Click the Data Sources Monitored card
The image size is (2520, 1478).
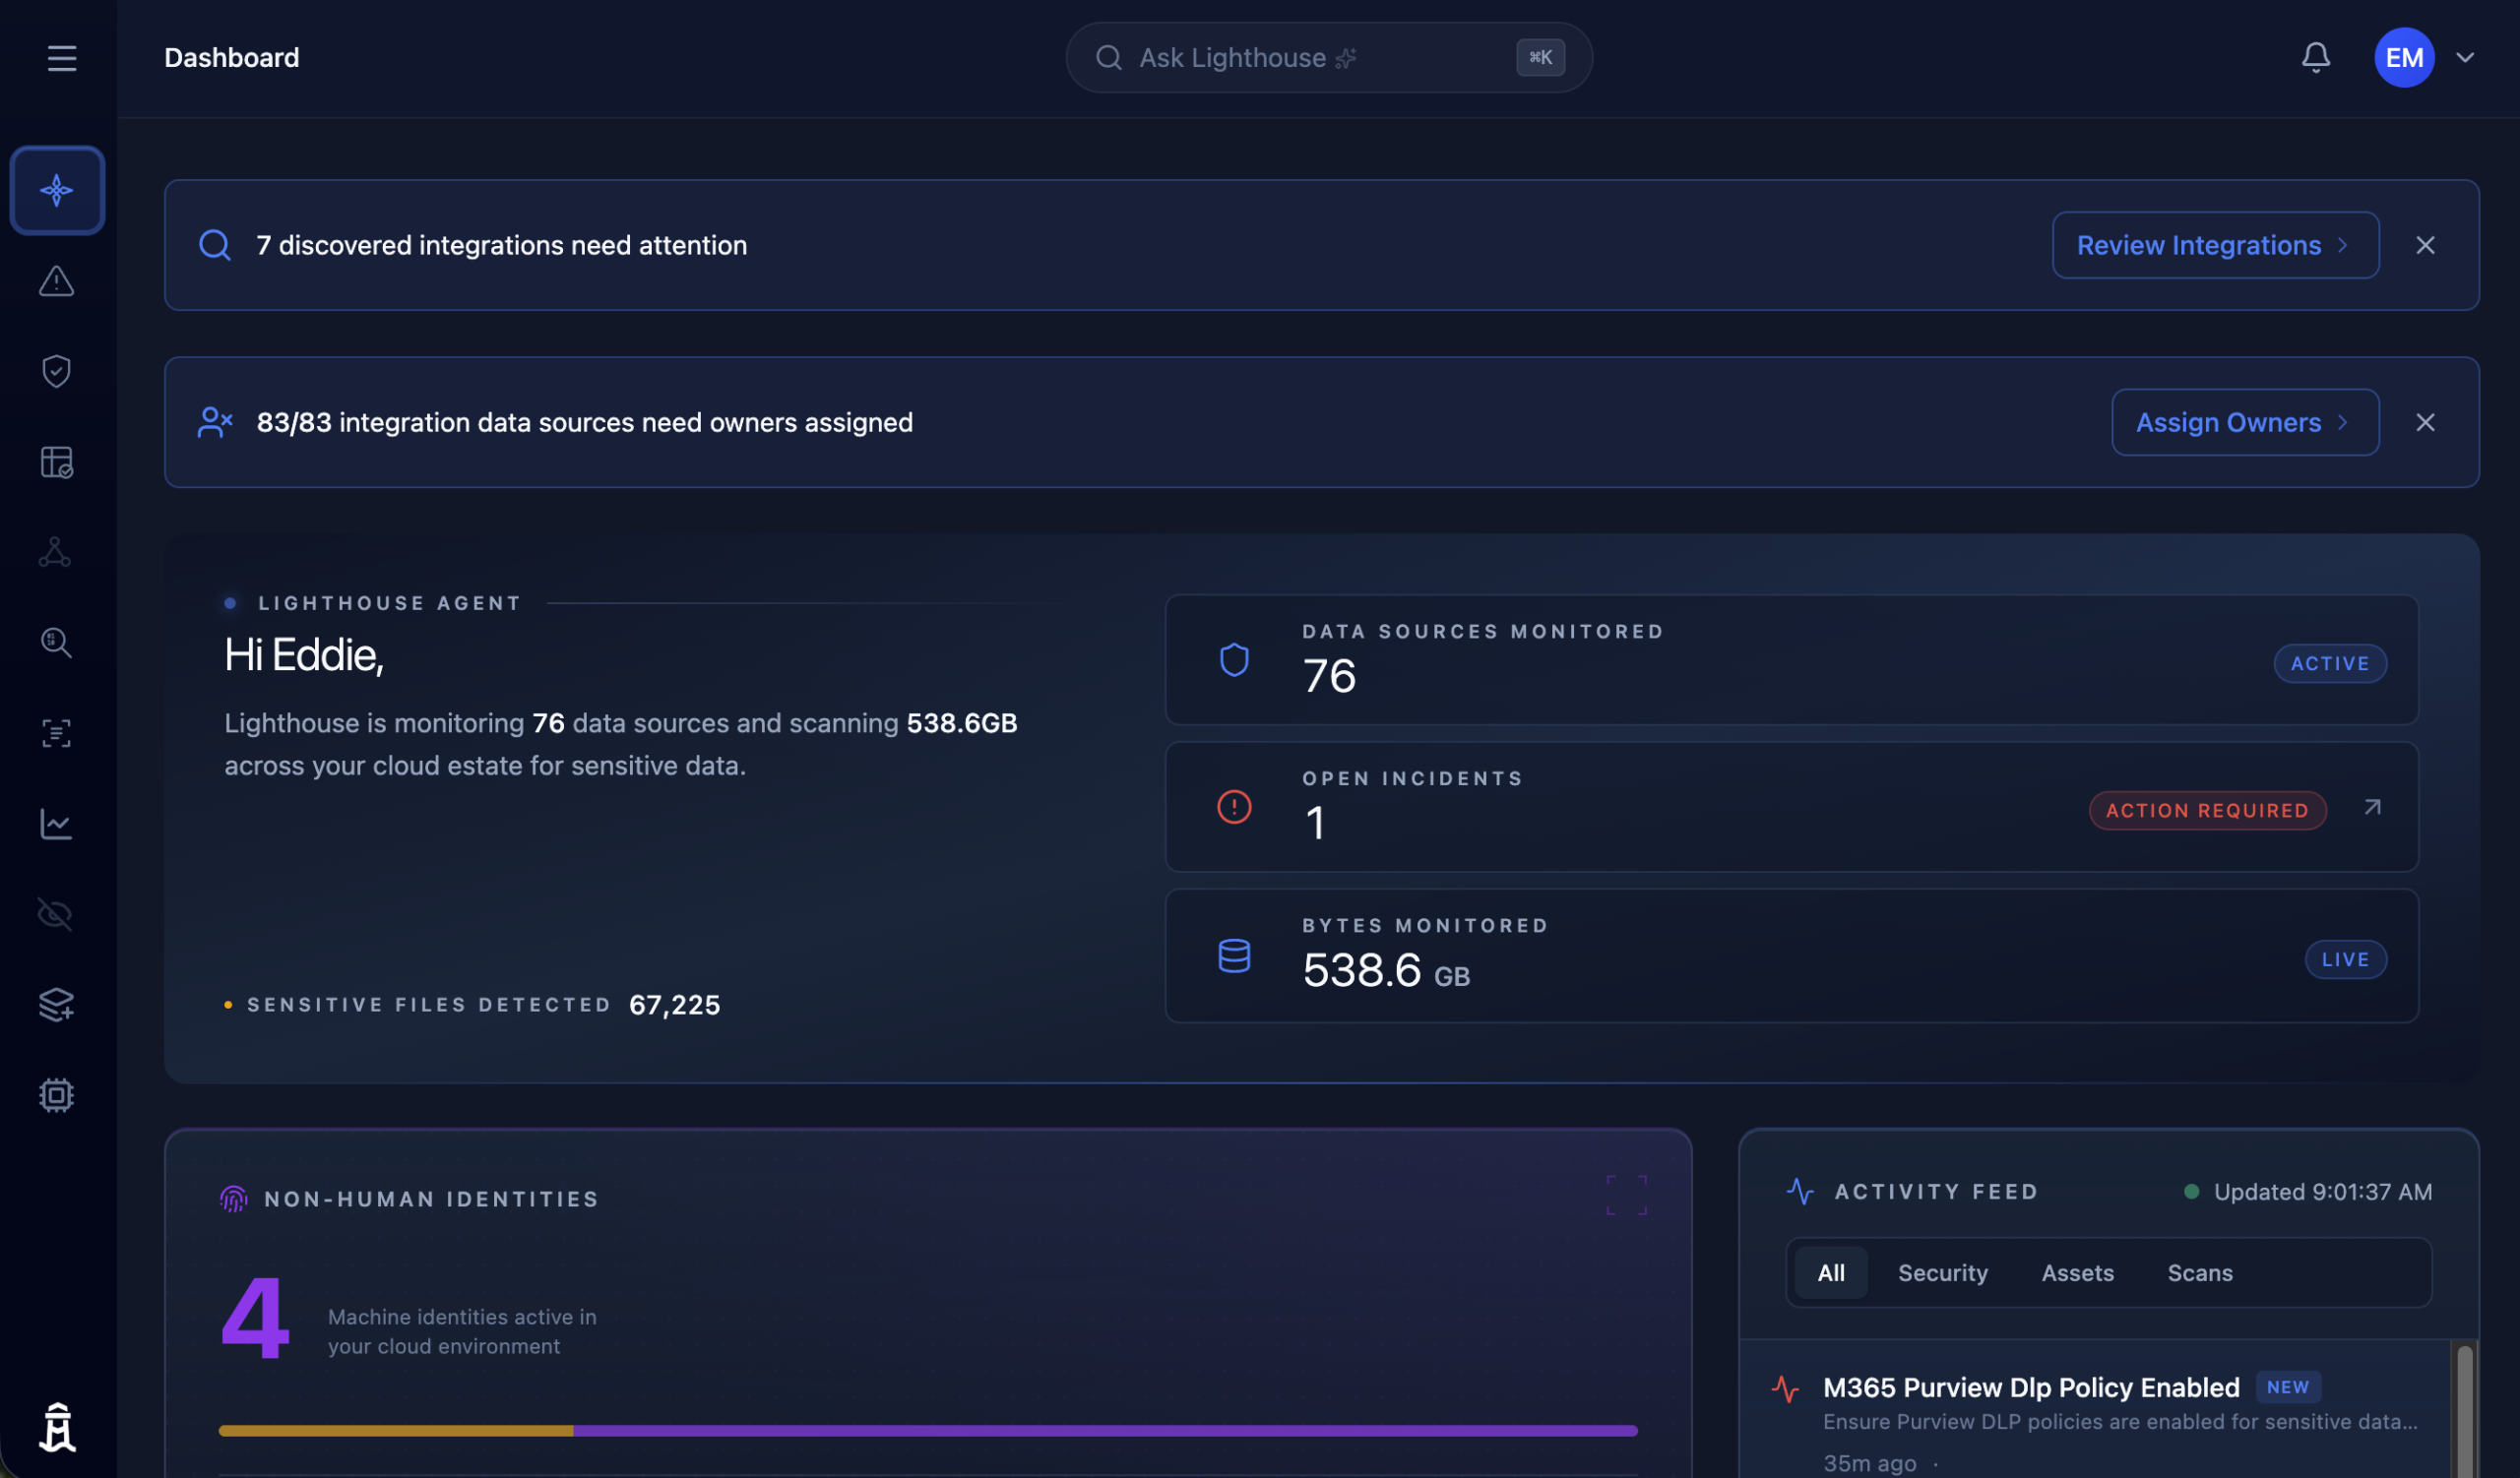coord(1791,659)
